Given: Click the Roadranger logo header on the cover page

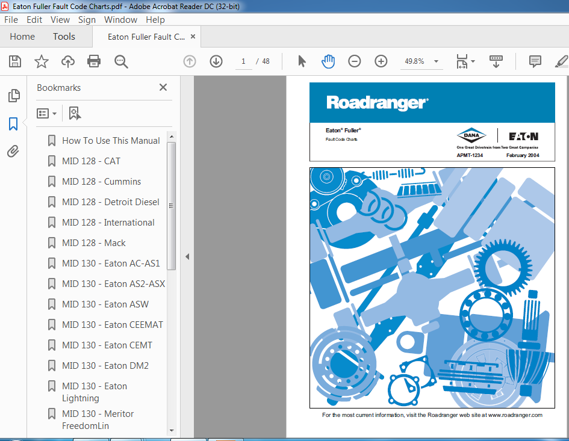Looking at the screenshot, I should pos(378,103).
